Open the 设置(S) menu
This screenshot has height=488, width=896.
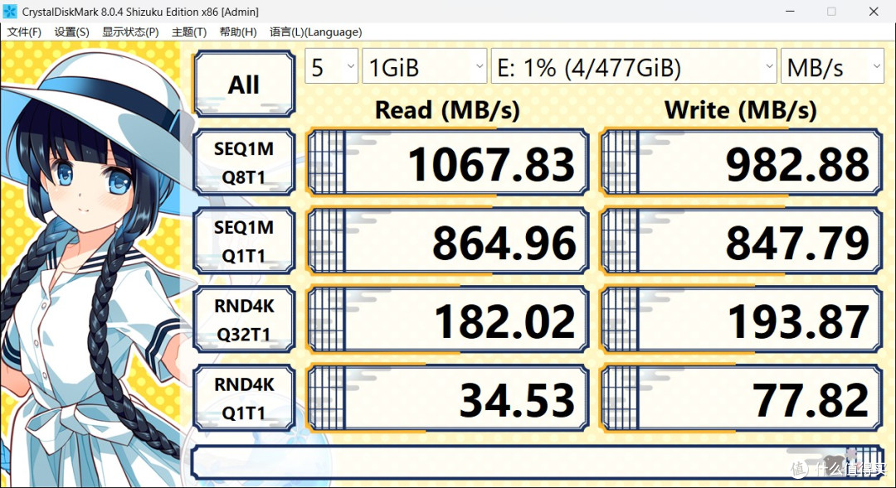tap(71, 32)
